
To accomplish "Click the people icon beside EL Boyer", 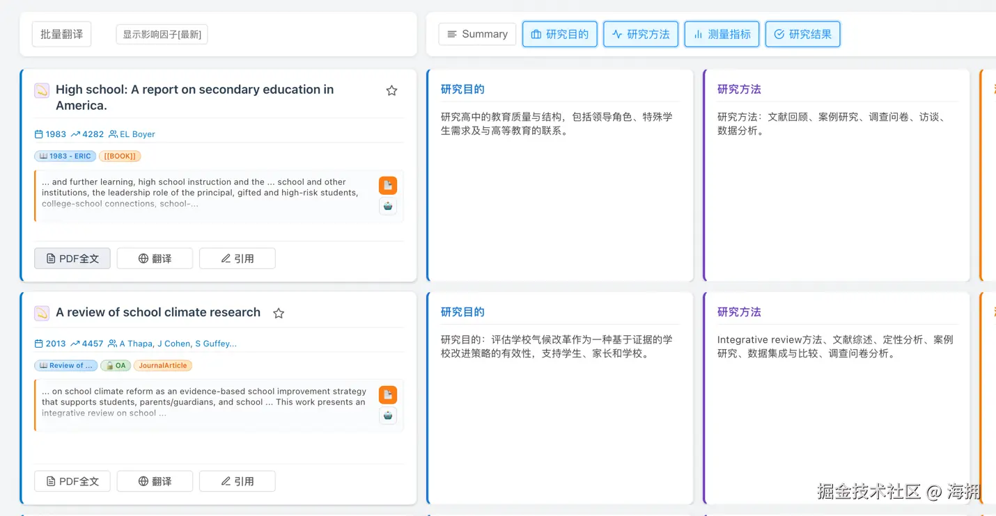I will point(113,134).
